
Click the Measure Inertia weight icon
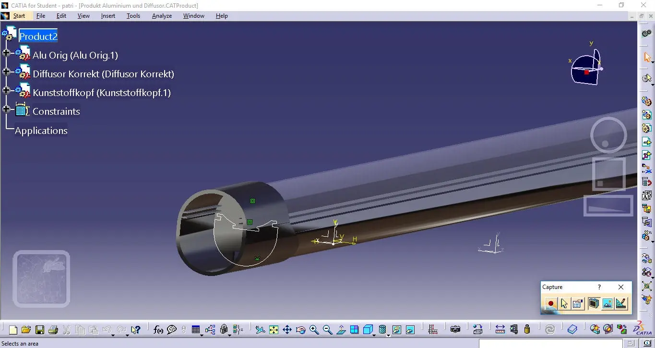527,330
